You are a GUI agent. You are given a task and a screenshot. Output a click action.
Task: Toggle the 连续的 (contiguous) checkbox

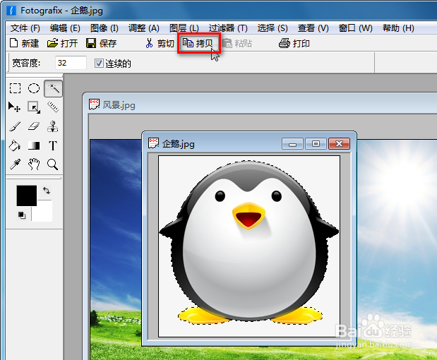(x=99, y=64)
